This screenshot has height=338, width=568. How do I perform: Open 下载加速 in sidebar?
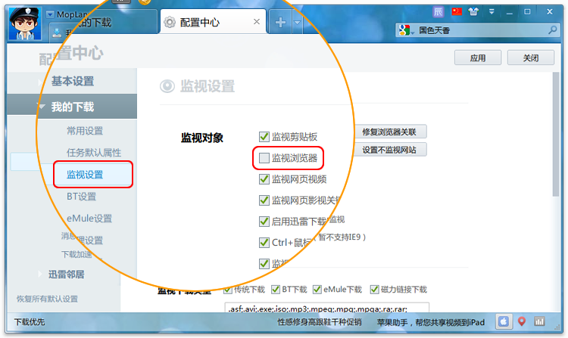click(x=76, y=255)
